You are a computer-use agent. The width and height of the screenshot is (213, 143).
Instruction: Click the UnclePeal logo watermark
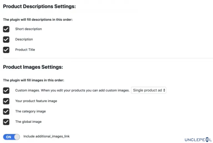point(198,140)
